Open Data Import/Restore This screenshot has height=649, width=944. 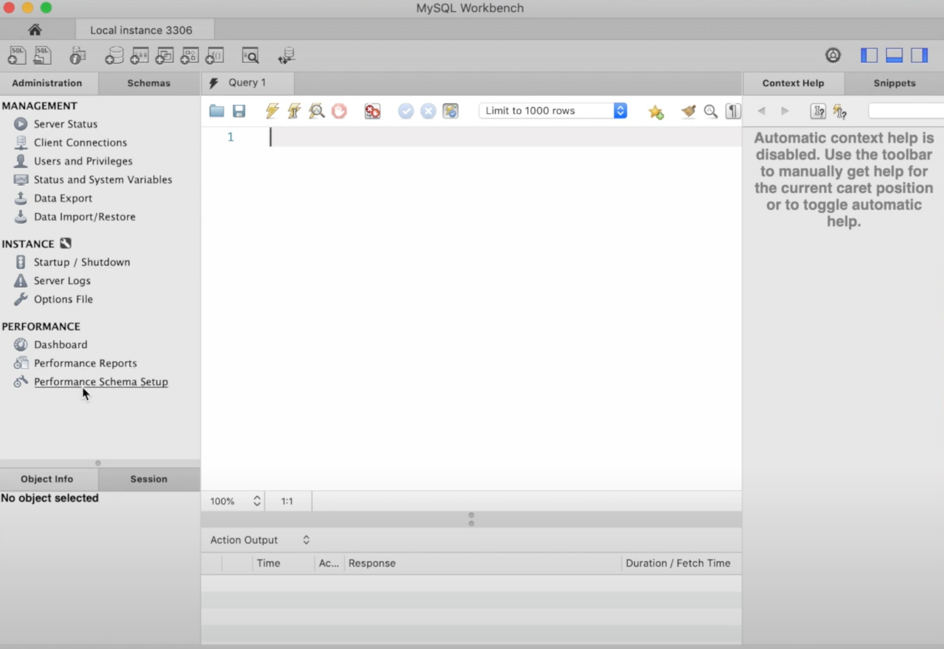[85, 216]
